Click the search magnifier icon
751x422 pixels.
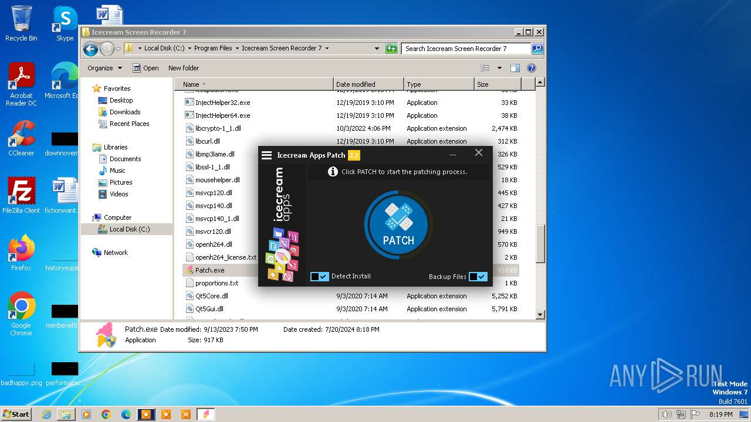click(537, 49)
